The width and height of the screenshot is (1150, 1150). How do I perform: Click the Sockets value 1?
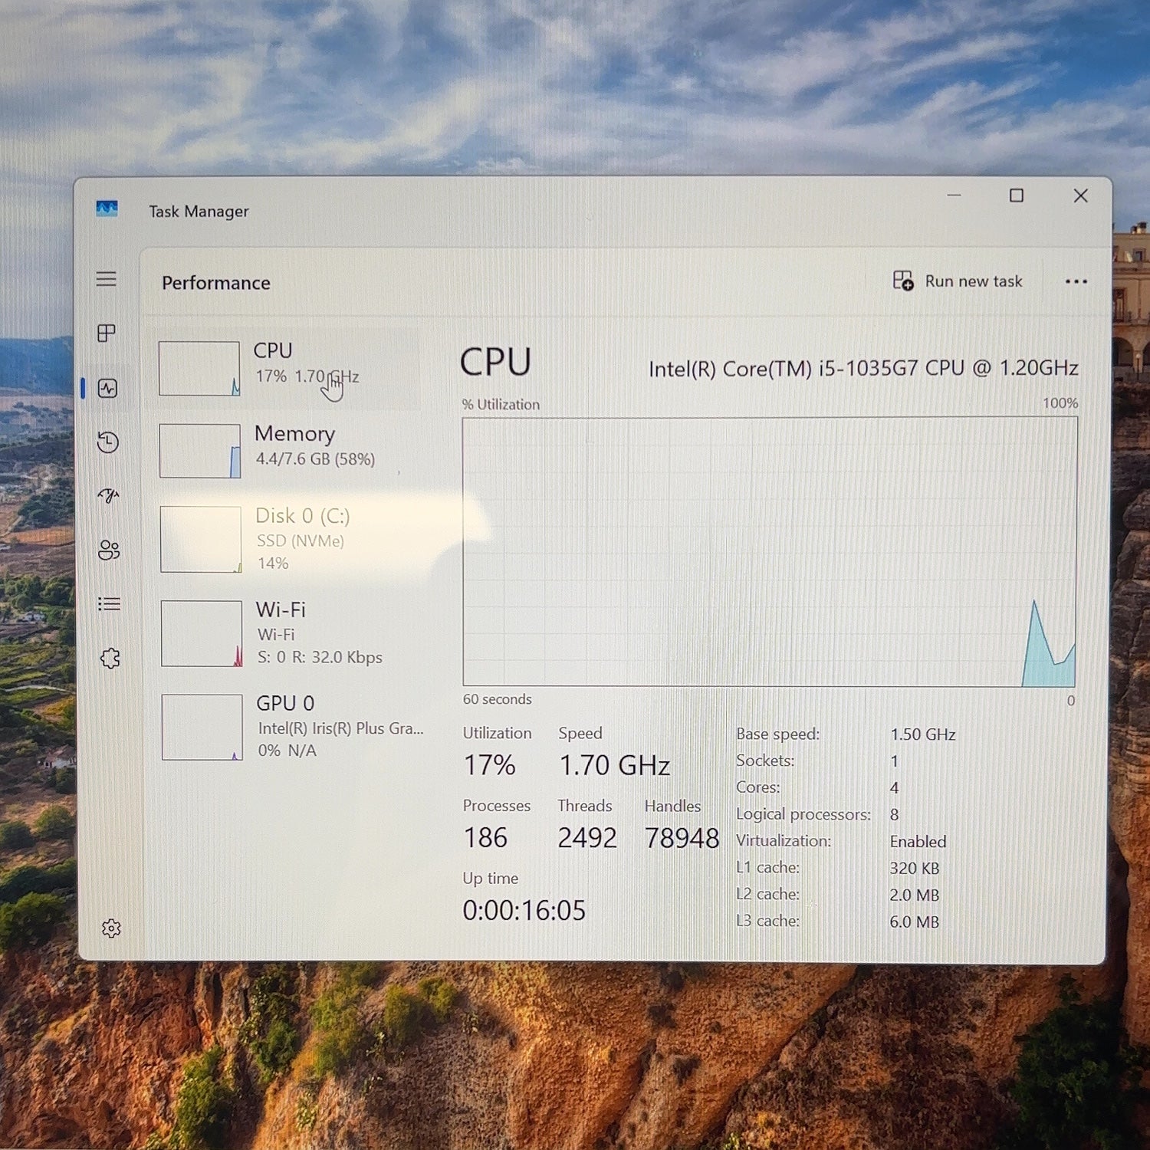(894, 761)
